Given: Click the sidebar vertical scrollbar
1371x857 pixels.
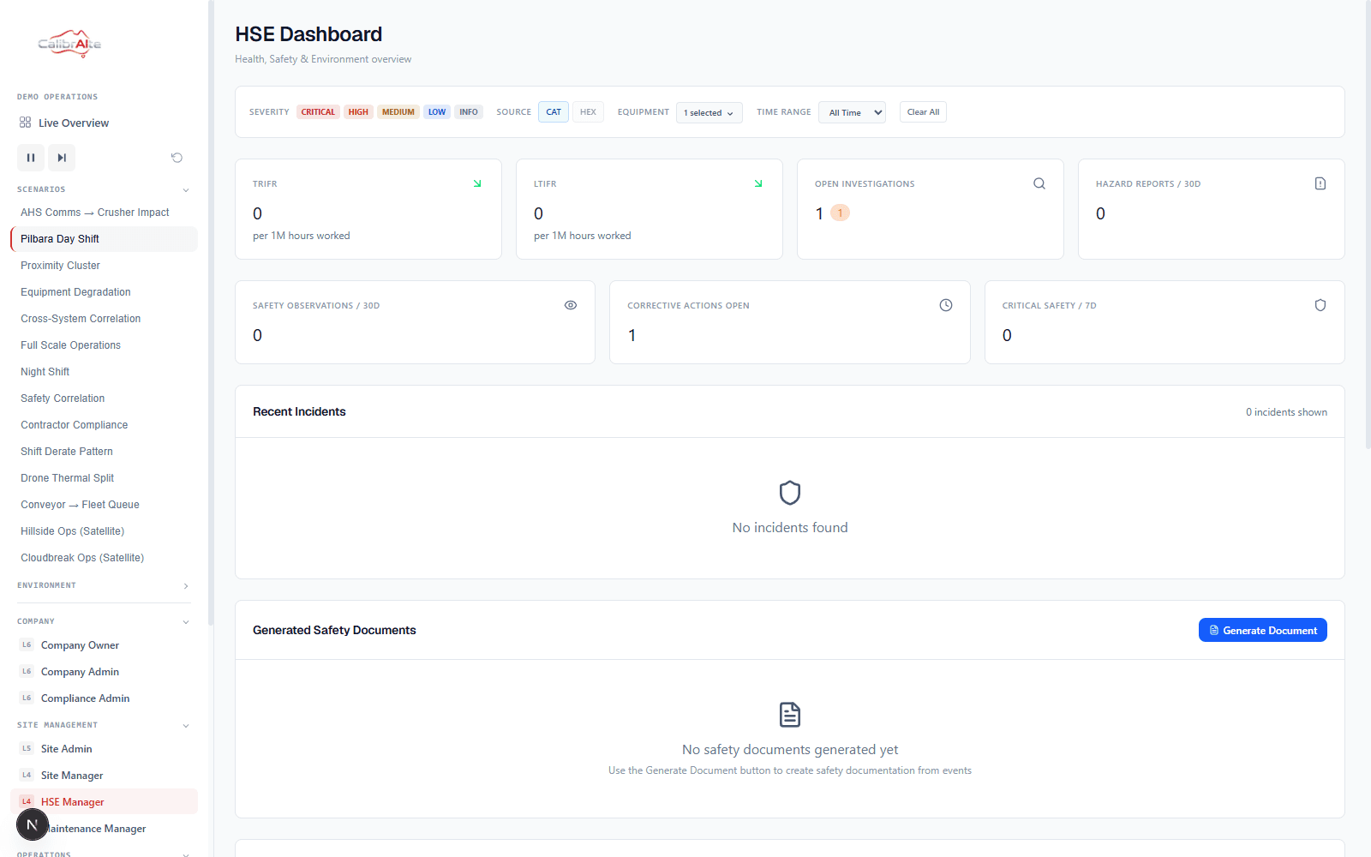Looking at the screenshot, I should 211,313.
